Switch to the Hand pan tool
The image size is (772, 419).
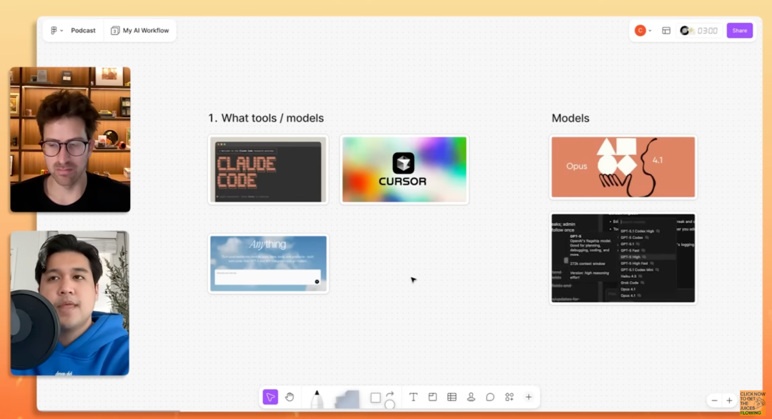click(x=289, y=397)
